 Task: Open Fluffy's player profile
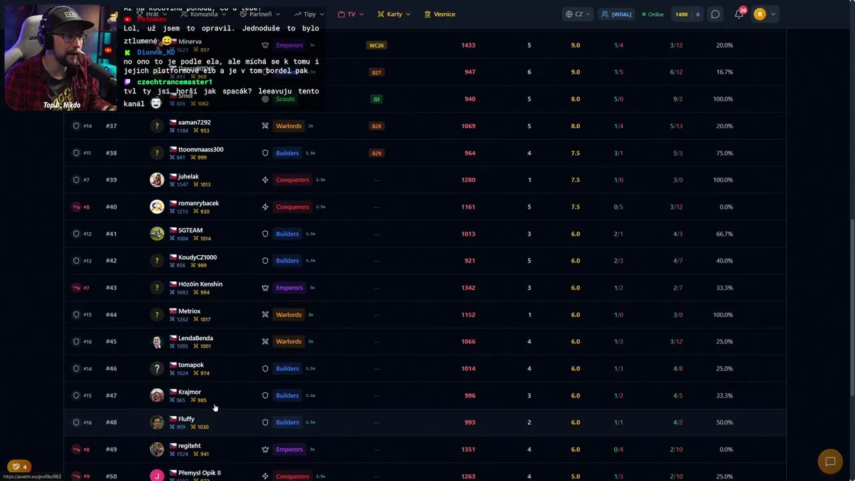click(x=186, y=419)
